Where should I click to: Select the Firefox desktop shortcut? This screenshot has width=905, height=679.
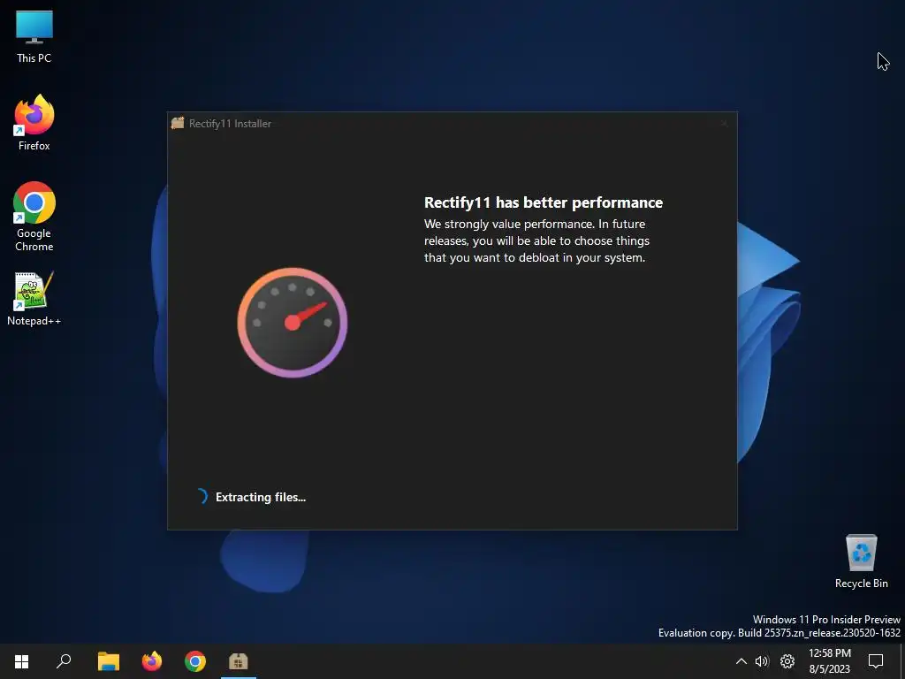pos(34,123)
